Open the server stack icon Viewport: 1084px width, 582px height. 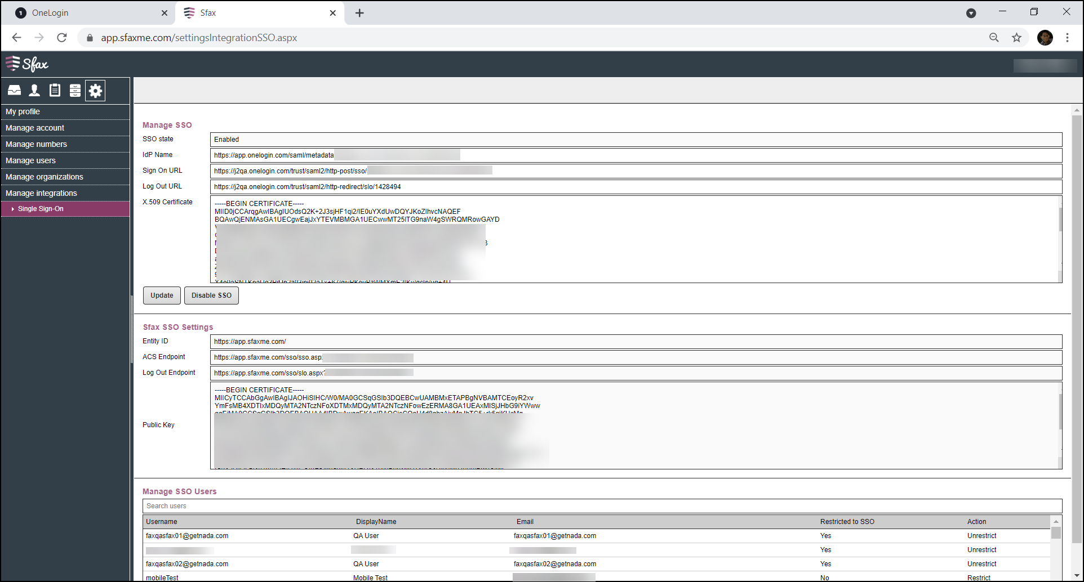[x=75, y=91]
